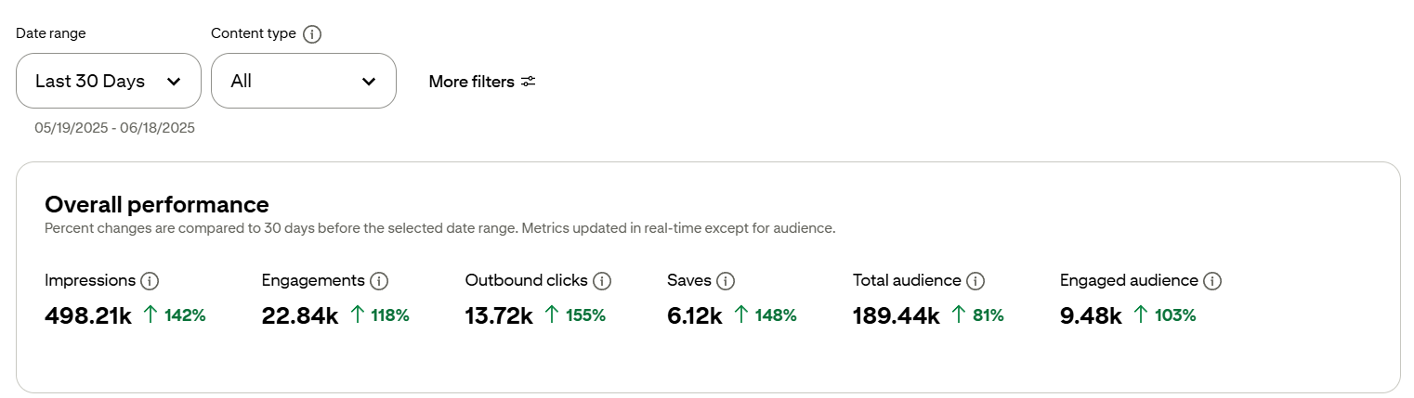1414x398 pixels.
Task: Select the 13.72k Outbound clicks value
Action: tap(499, 315)
